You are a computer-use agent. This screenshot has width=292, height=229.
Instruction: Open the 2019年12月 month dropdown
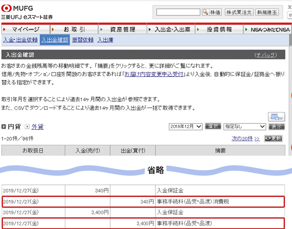click(x=186, y=127)
